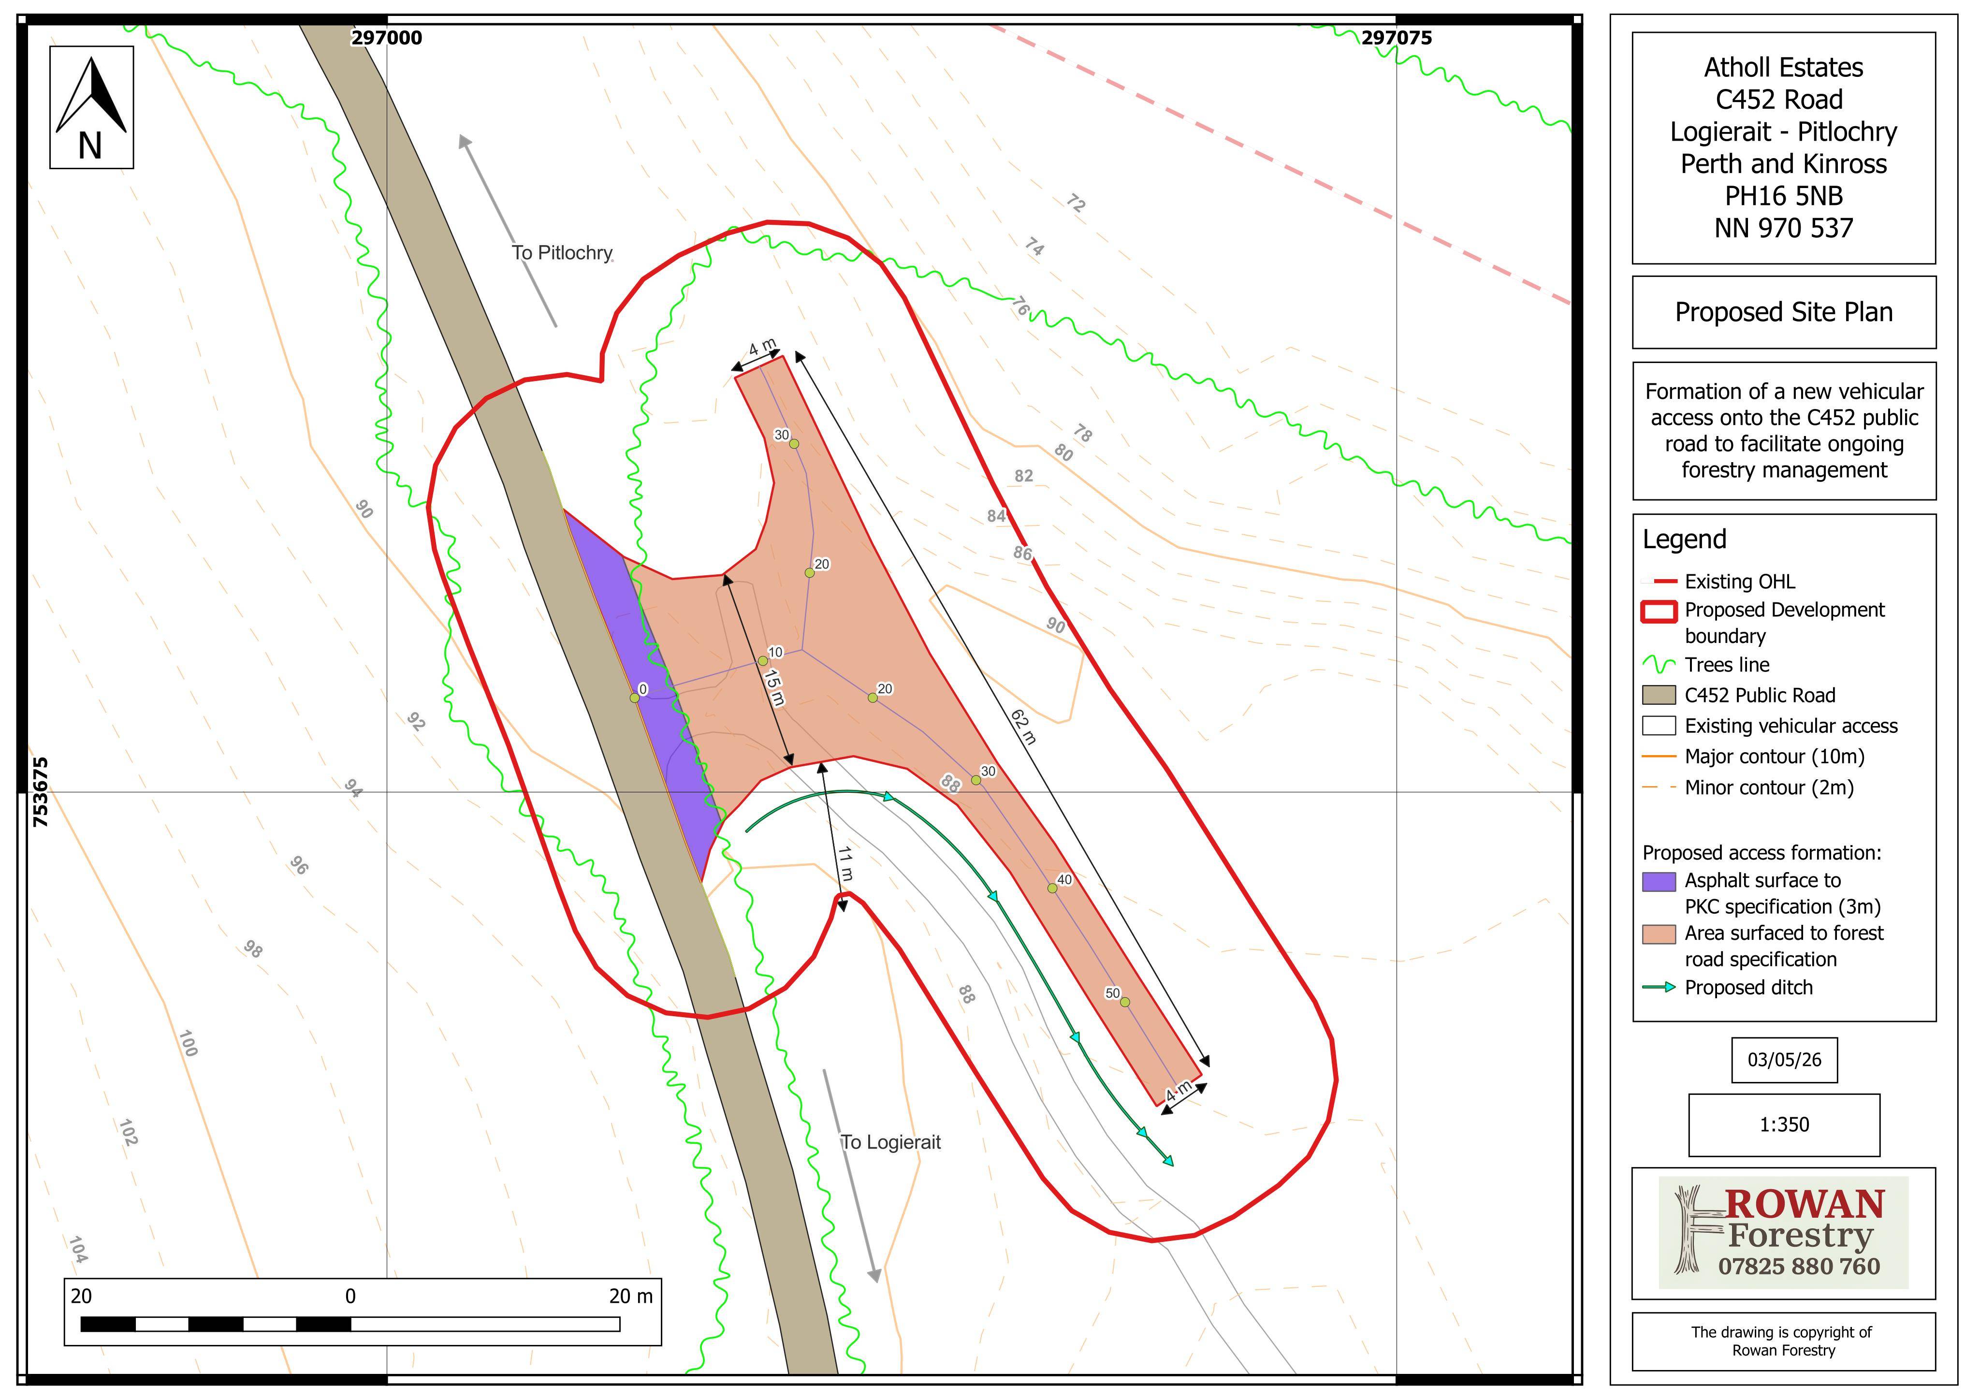
Task: Click the 'To Logierait' direction label
Action: click(891, 1142)
